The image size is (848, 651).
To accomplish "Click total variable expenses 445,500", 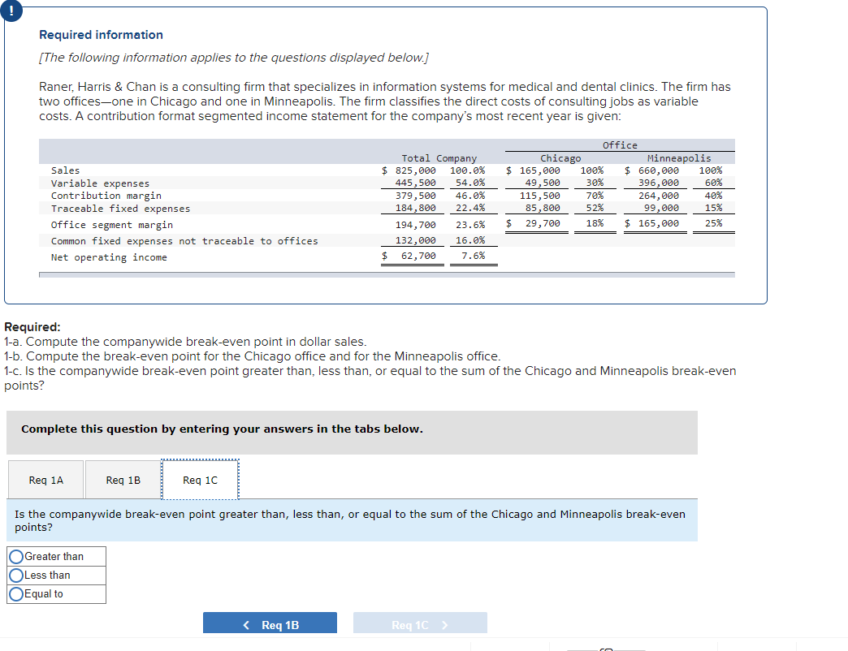I will coord(415,183).
